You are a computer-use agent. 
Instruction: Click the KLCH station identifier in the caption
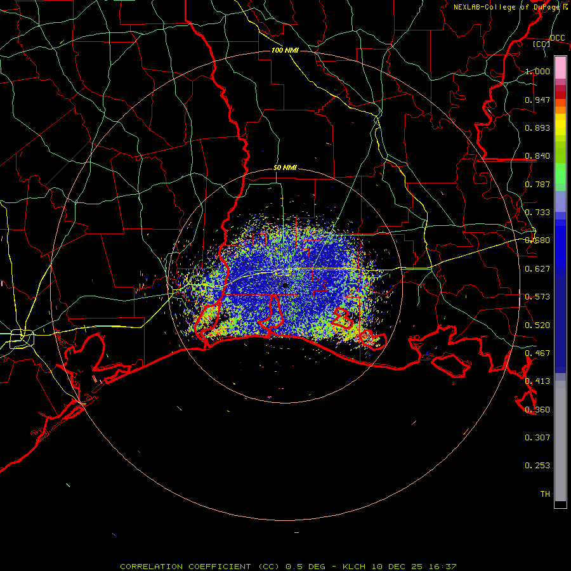coord(354,567)
